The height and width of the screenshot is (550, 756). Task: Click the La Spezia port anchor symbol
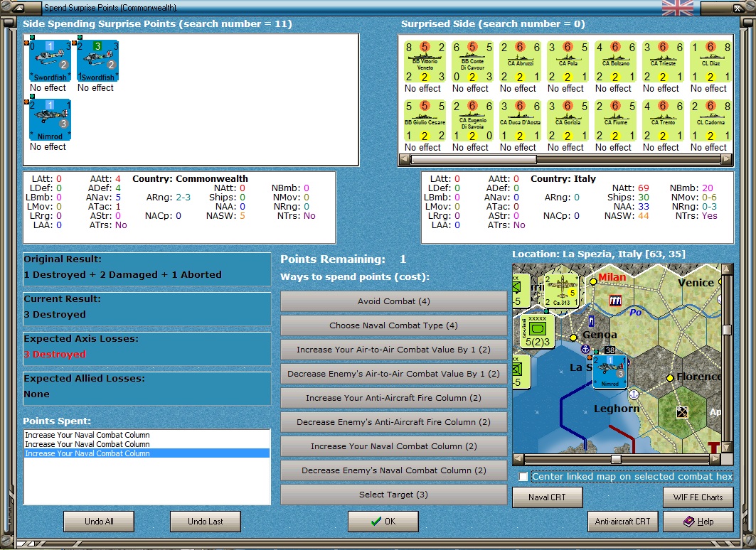(586, 349)
